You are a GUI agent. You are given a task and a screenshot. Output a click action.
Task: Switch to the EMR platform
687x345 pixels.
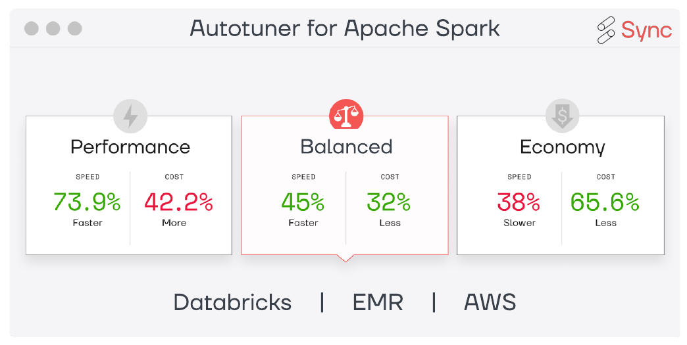[378, 302]
